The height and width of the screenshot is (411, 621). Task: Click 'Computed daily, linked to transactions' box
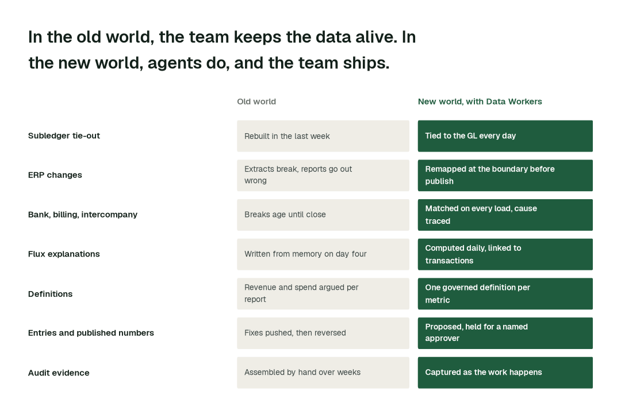click(505, 254)
